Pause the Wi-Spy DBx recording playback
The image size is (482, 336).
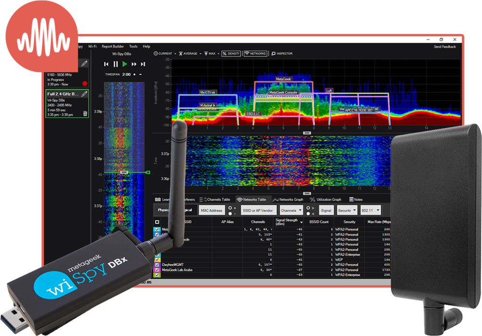[116, 64]
